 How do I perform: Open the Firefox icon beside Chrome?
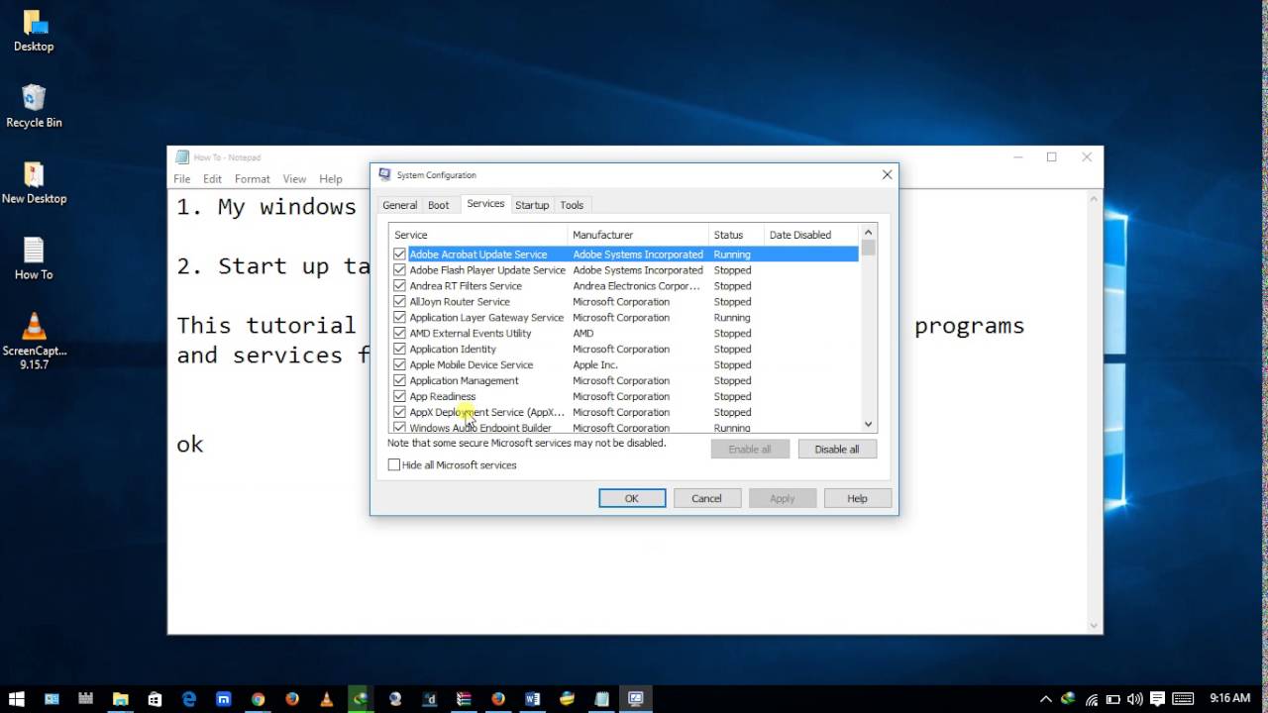(x=292, y=698)
